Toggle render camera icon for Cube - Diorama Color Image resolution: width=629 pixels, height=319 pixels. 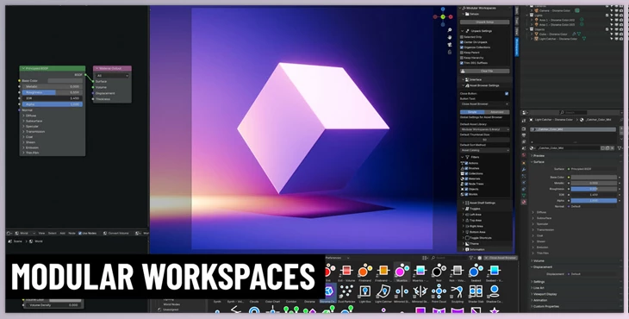622,34
